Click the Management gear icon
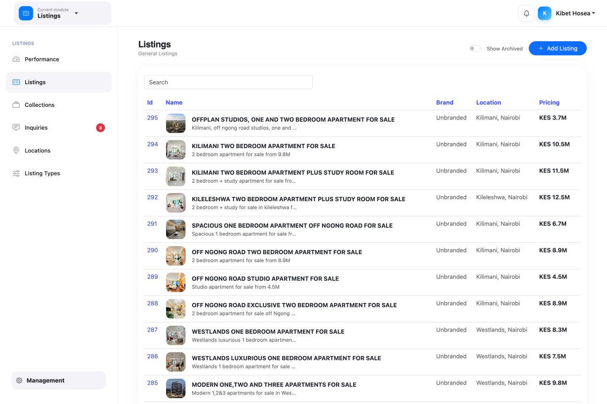 click(x=19, y=380)
